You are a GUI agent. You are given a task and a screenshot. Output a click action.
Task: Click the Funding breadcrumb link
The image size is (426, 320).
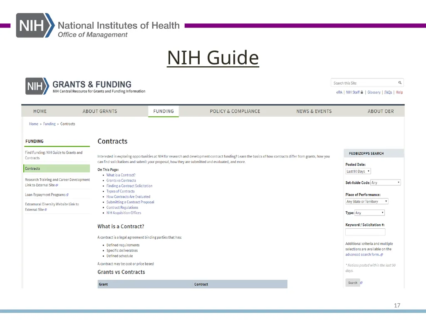(x=49, y=124)
